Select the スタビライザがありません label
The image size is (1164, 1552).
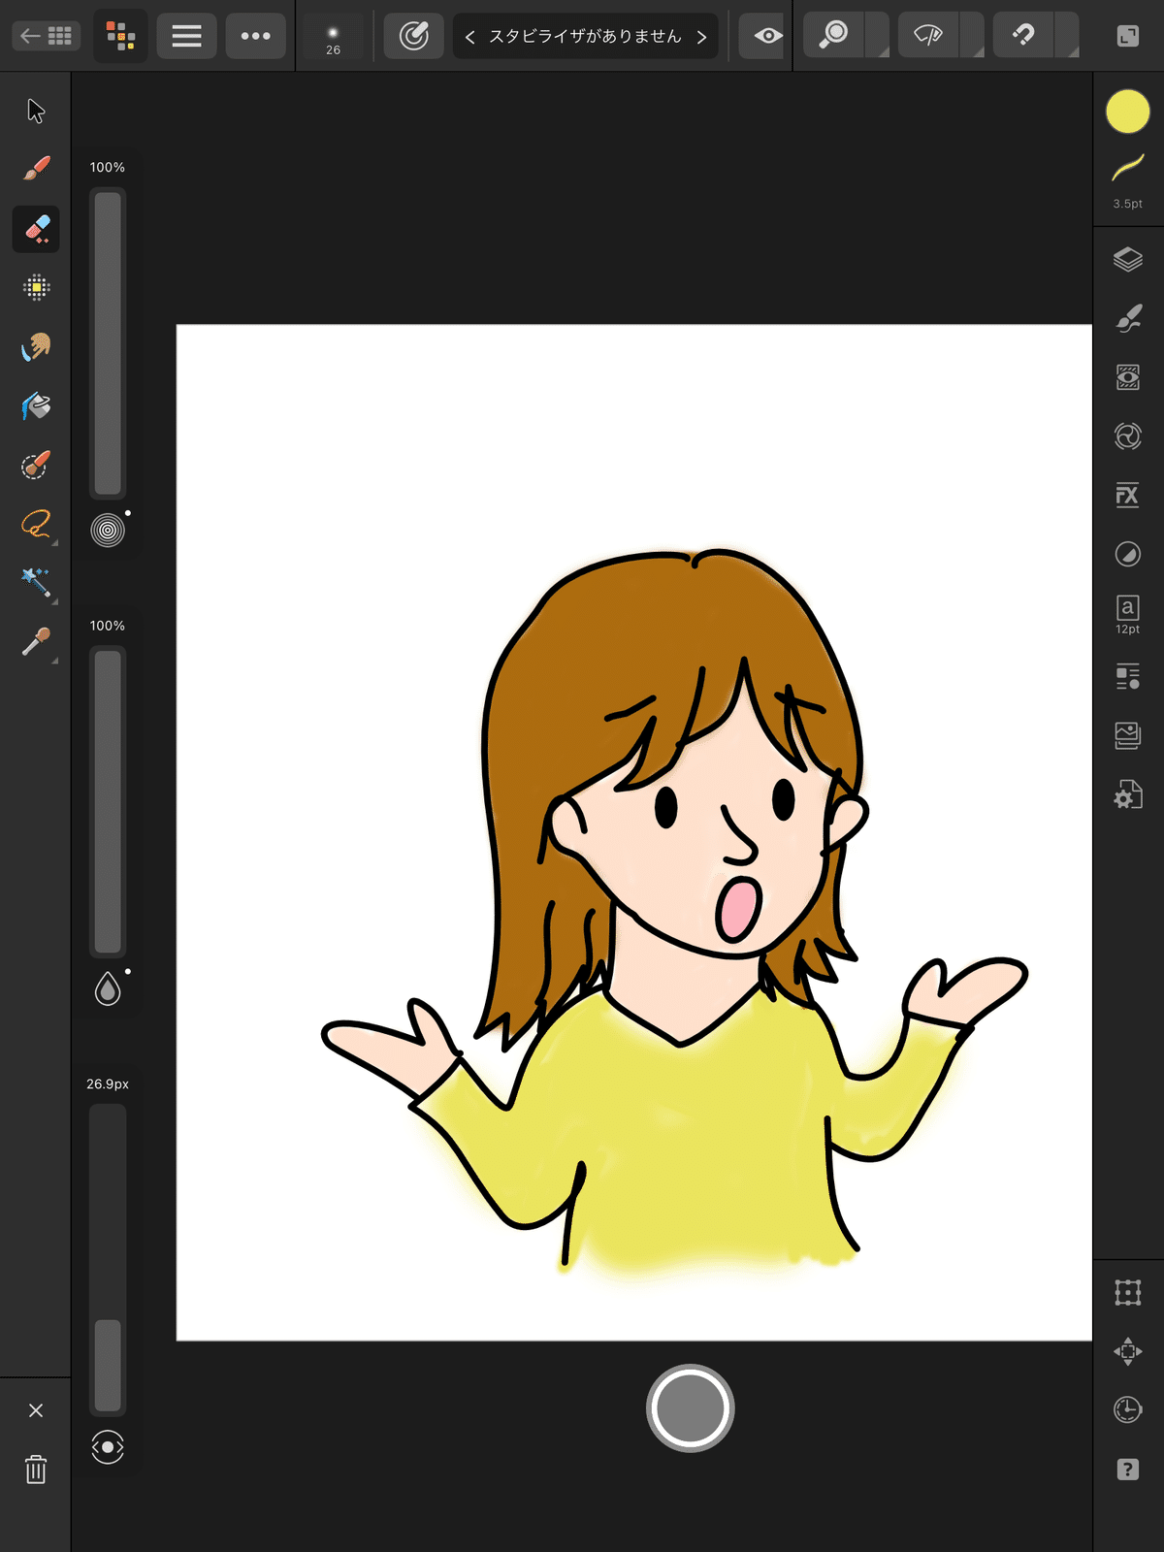click(585, 37)
